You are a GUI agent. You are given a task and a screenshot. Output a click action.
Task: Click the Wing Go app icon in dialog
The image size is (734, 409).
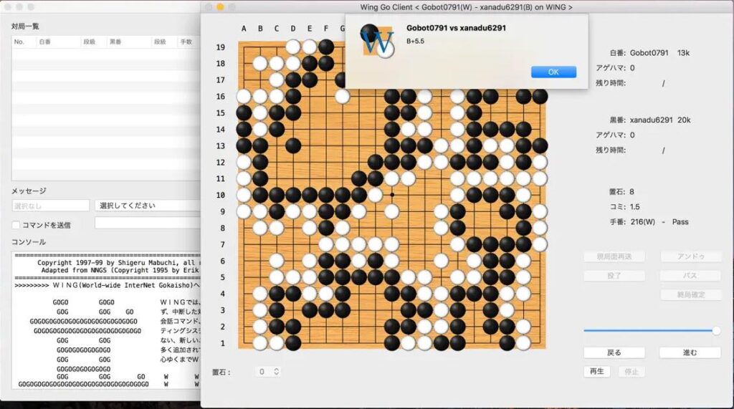coord(376,41)
